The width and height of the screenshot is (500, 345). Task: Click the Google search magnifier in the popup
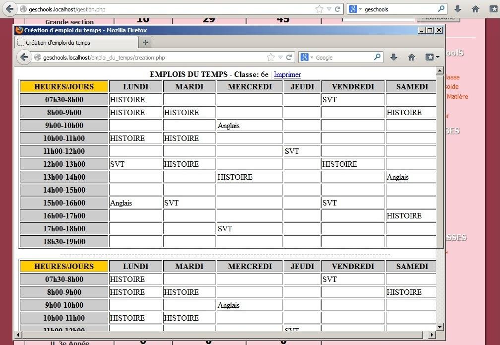click(x=377, y=57)
